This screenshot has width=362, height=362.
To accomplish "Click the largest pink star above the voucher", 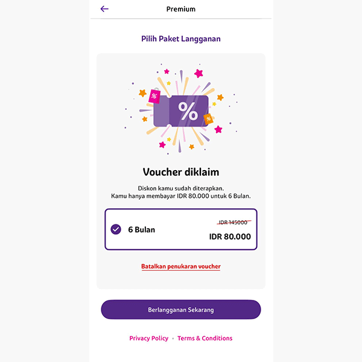I will pos(198,74).
